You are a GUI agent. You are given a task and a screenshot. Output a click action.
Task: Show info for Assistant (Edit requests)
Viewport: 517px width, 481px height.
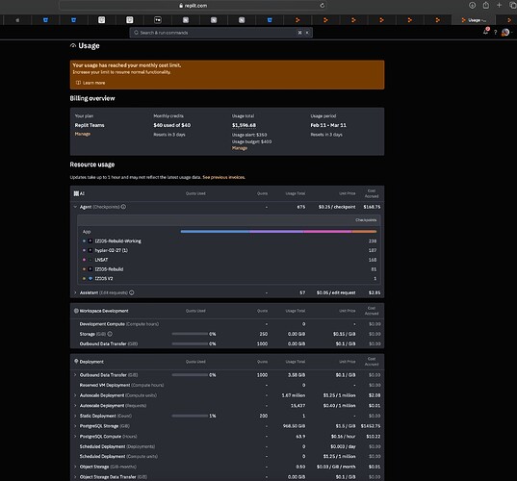132,292
